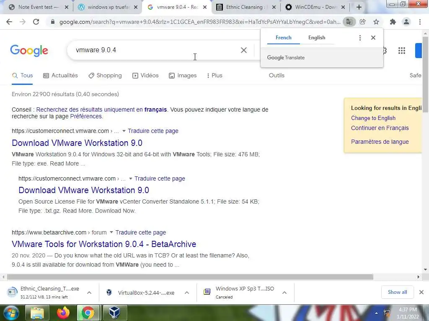Open a new browser tab
This screenshot has width=429, height=321.
[359, 8]
